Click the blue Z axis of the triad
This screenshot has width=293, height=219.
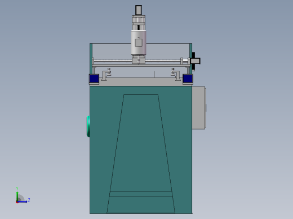coord(23,202)
